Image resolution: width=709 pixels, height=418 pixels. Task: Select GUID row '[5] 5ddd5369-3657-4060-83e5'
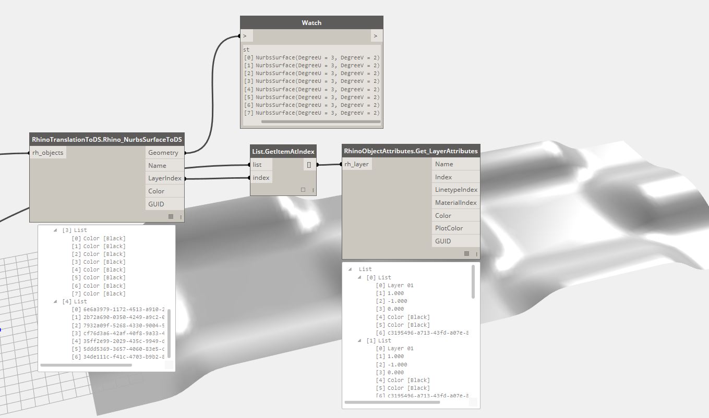click(118, 349)
